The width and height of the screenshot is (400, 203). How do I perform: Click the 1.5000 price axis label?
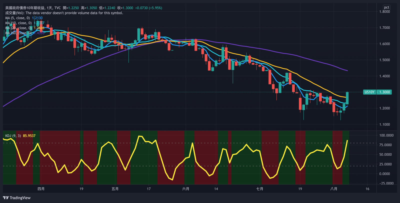tap(384, 60)
